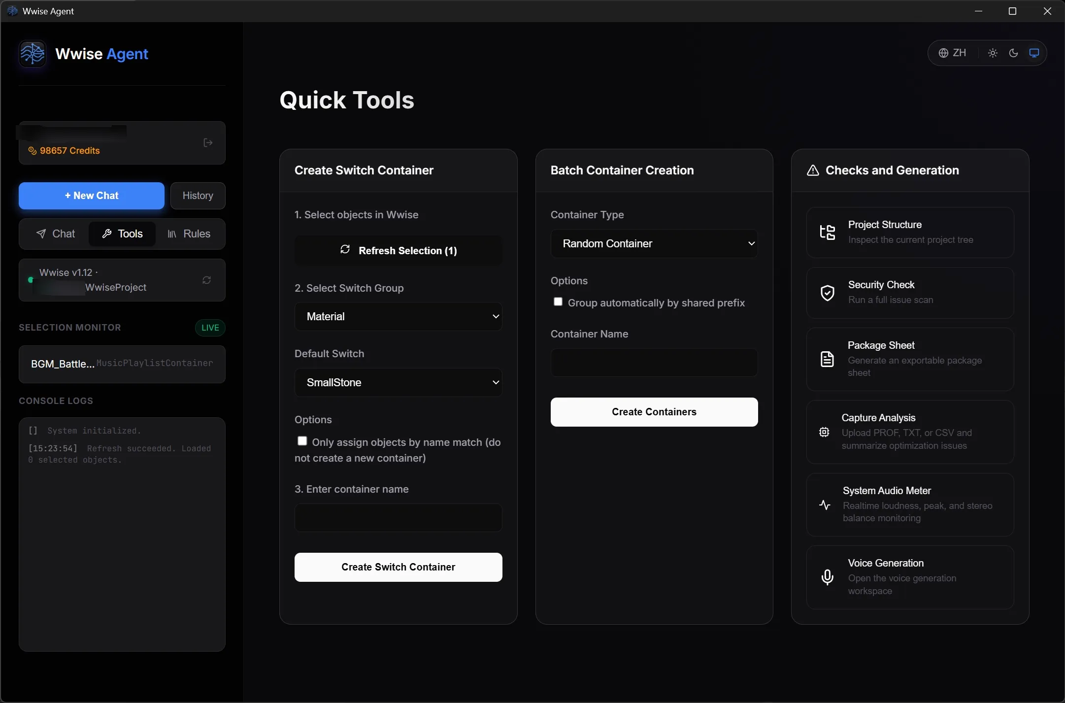Click the Project Structure tree icon

coord(828,232)
